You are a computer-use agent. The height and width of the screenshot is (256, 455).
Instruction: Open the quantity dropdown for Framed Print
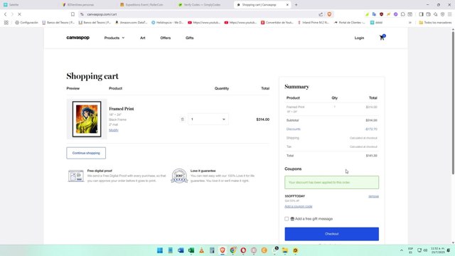[x=208, y=119]
